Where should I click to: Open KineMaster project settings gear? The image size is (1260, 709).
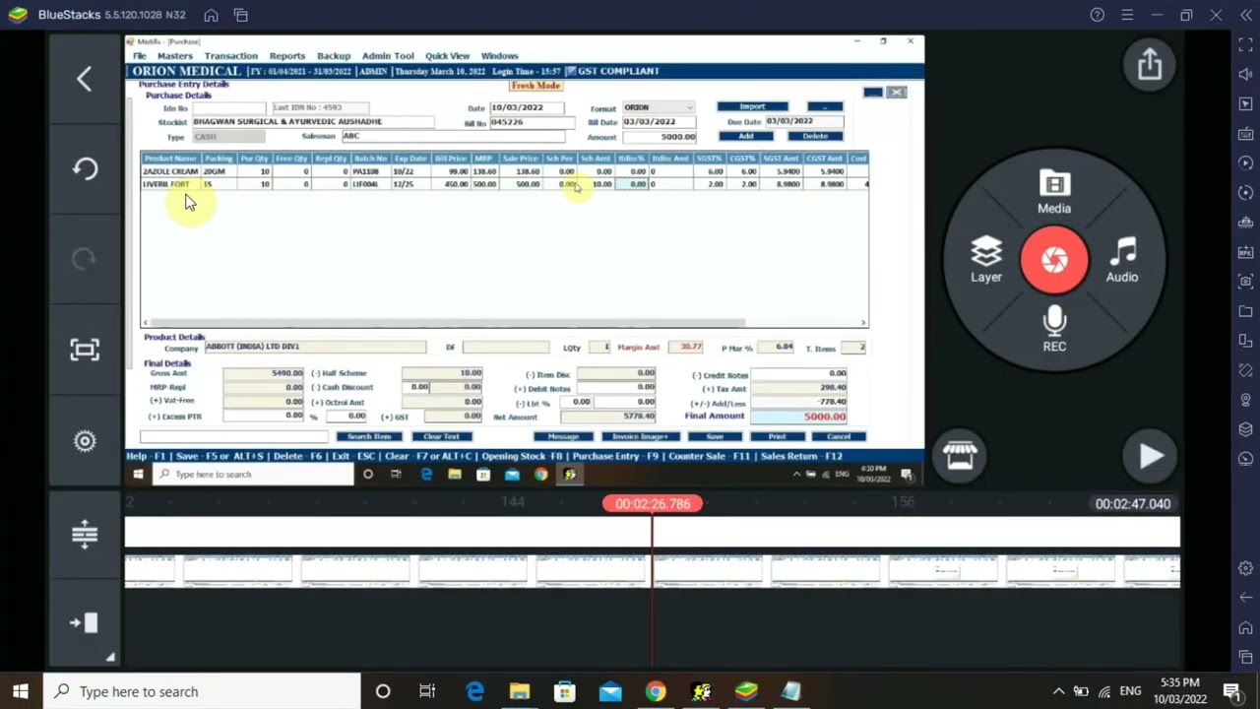tap(85, 441)
